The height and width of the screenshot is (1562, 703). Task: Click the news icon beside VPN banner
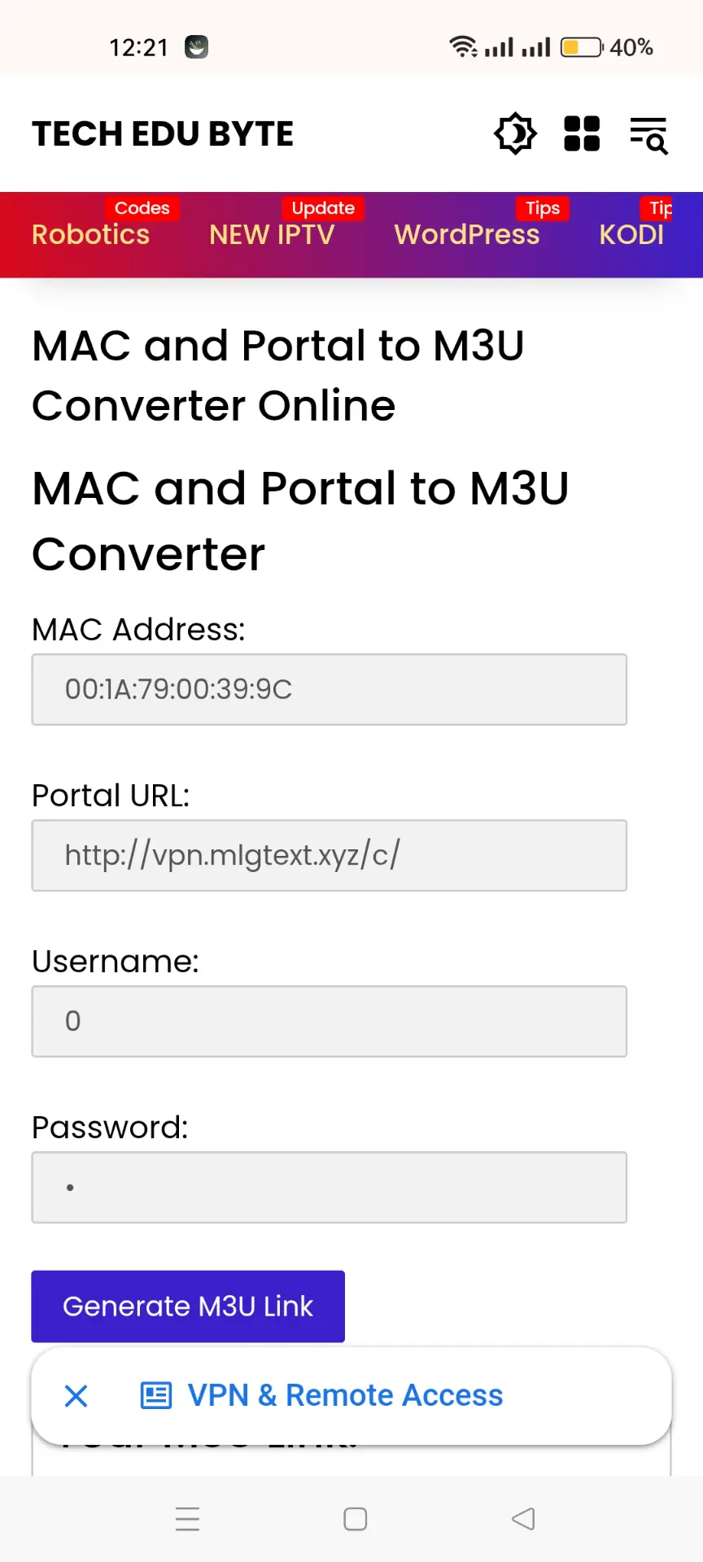pyautogui.click(x=156, y=1395)
